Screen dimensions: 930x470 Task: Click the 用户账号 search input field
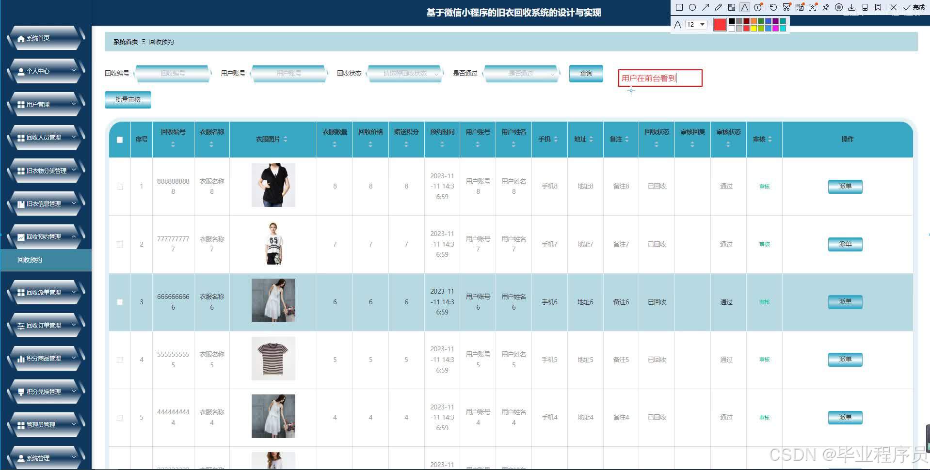289,73
